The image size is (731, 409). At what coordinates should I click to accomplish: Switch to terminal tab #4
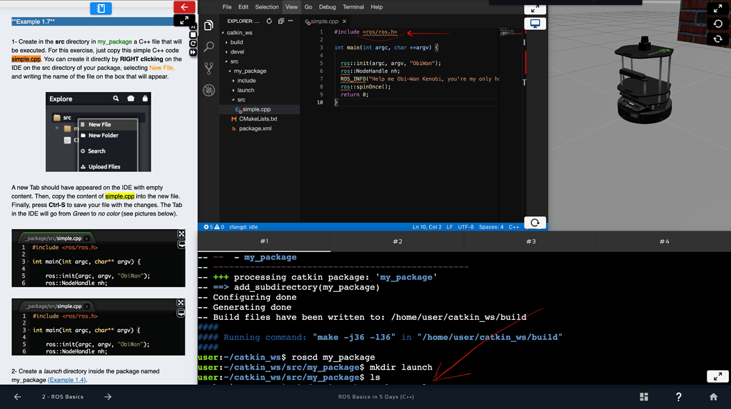coord(664,241)
